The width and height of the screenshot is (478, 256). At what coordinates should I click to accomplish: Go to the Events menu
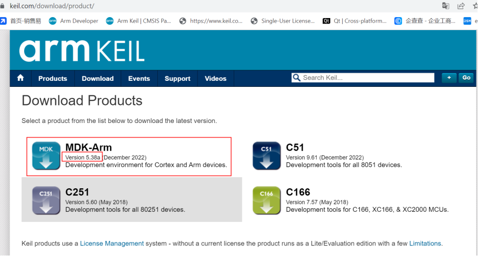(x=139, y=78)
